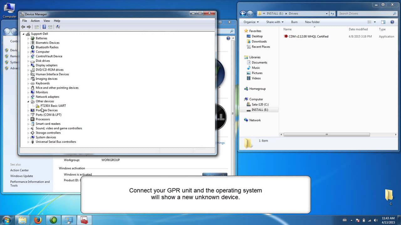Select Documents under Libraries
401x225 pixels.
259,62
